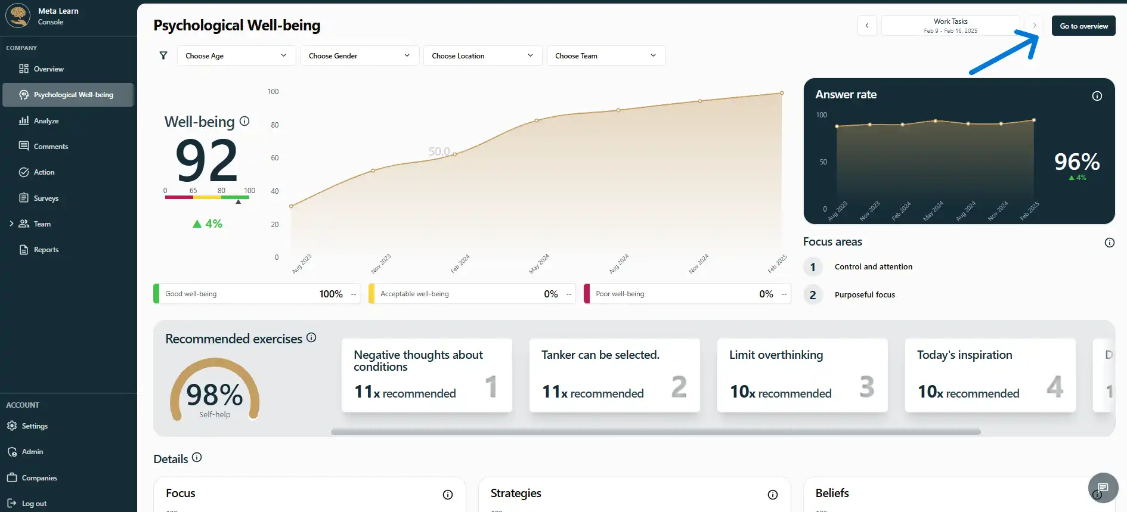Log out from the account section
Viewport: 1127px width, 512px height.
tap(34, 504)
